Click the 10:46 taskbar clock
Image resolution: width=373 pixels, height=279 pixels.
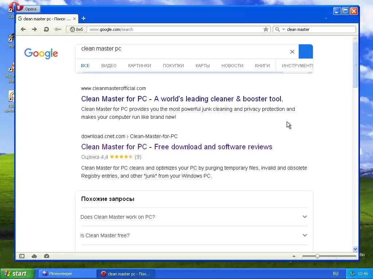coord(363,274)
